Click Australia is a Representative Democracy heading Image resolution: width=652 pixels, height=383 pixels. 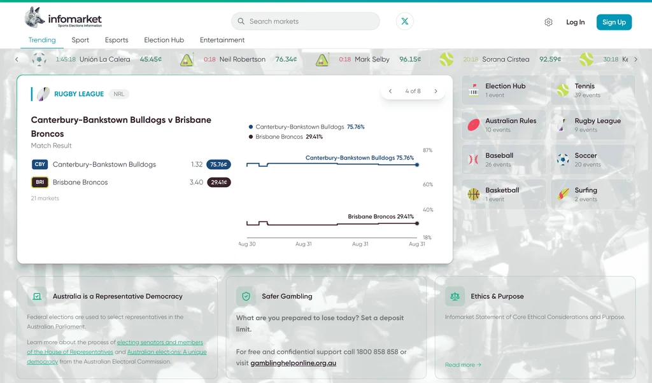[x=118, y=296]
